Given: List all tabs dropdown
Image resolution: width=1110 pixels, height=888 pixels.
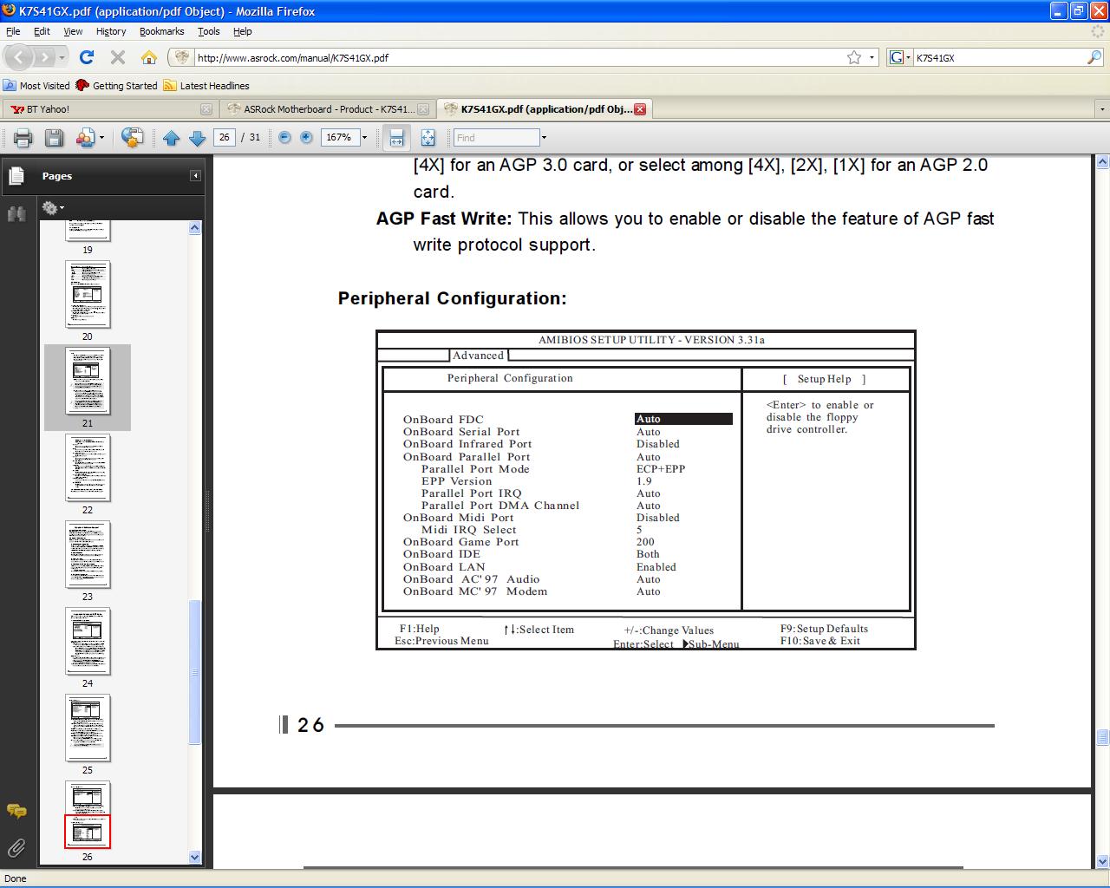Looking at the screenshot, I should point(1101,109).
